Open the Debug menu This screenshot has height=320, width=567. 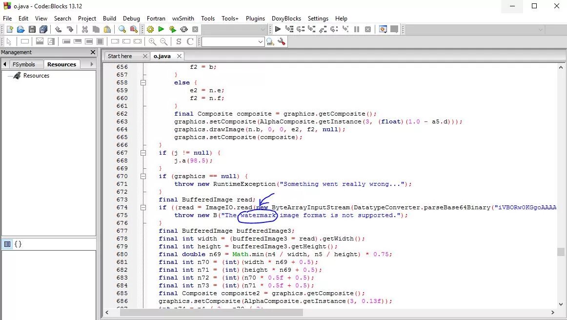coord(131,19)
